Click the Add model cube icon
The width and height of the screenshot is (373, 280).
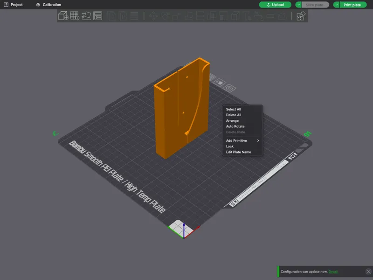point(63,16)
